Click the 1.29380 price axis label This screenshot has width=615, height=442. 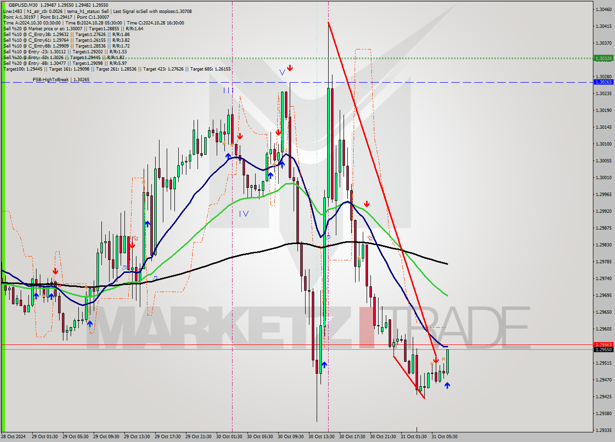pyautogui.click(x=603, y=413)
